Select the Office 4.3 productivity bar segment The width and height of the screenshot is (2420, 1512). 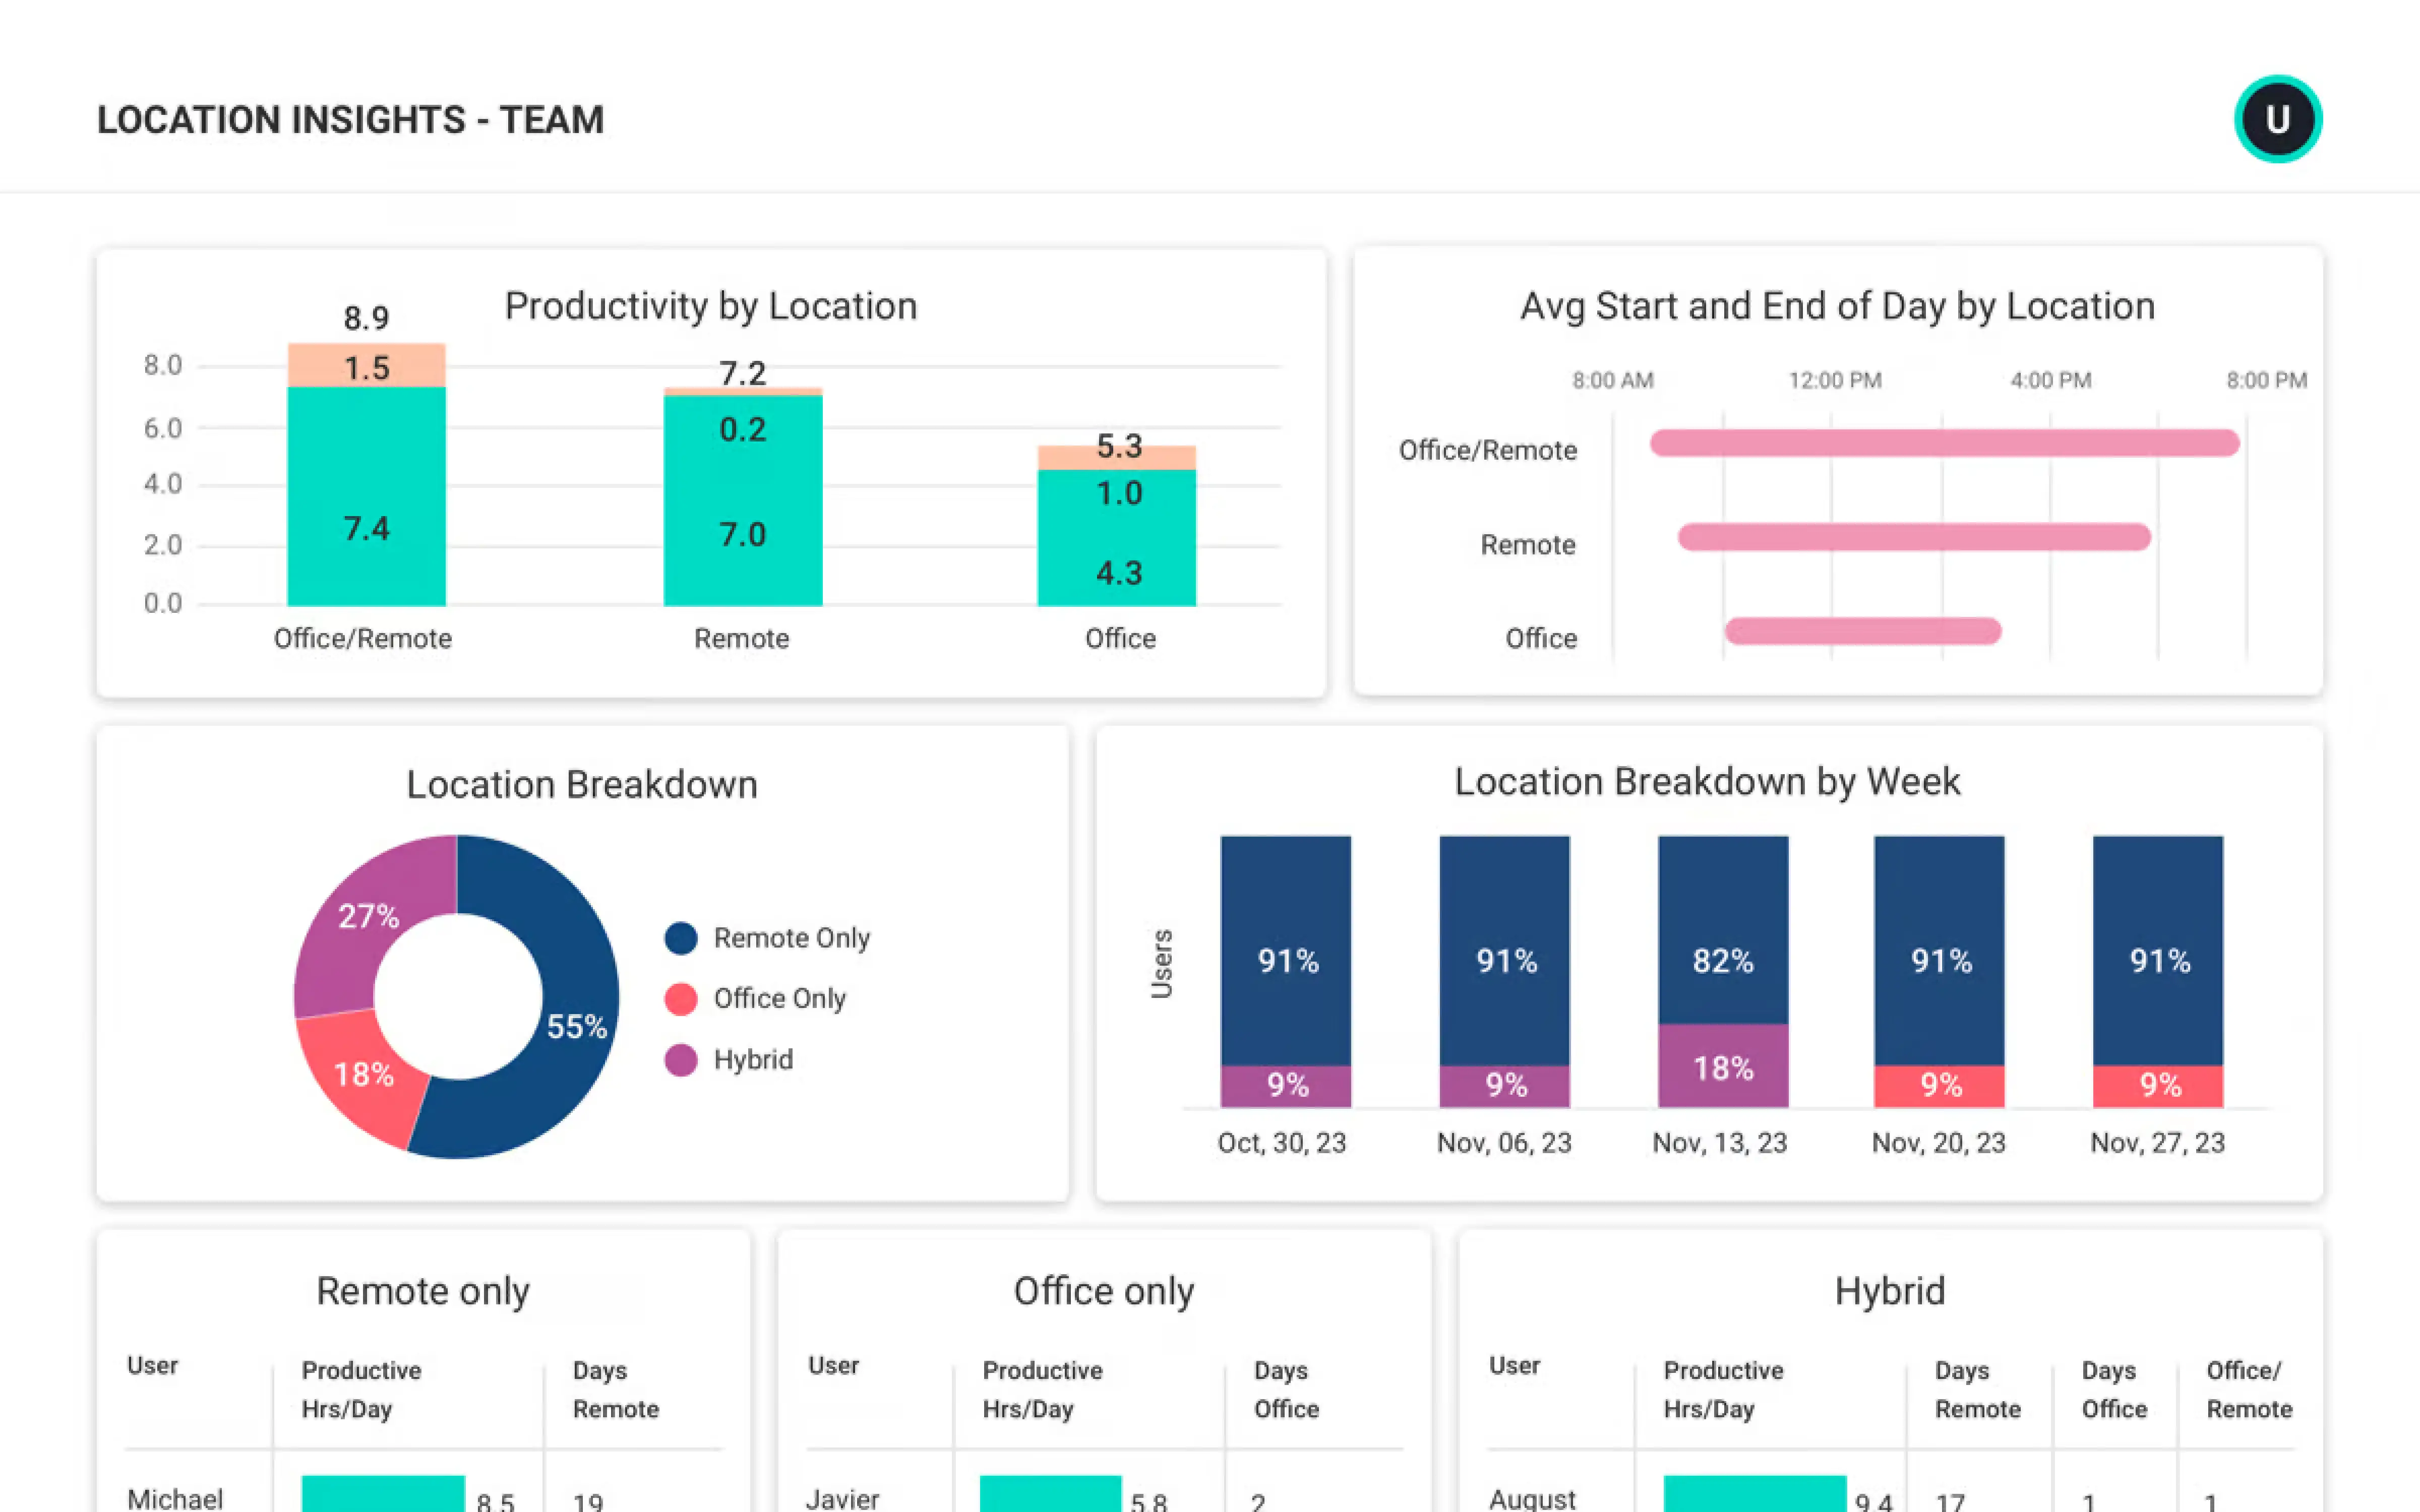pos(1117,538)
